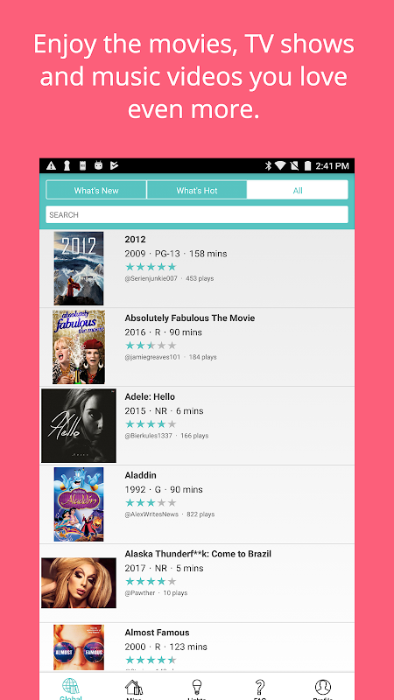Select the All tab
394x700 pixels.
pos(298,190)
